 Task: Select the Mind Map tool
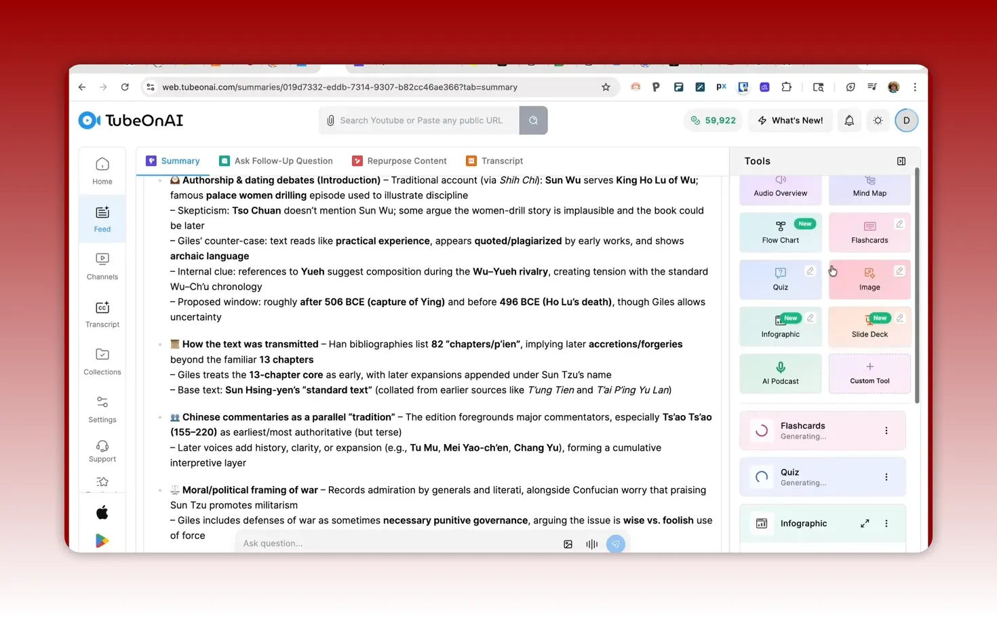coord(869,187)
